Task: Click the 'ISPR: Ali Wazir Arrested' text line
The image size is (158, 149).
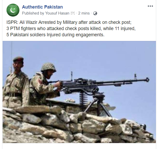Action: [x=69, y=22]
